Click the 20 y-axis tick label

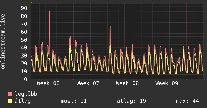click(x=24, y=64)
